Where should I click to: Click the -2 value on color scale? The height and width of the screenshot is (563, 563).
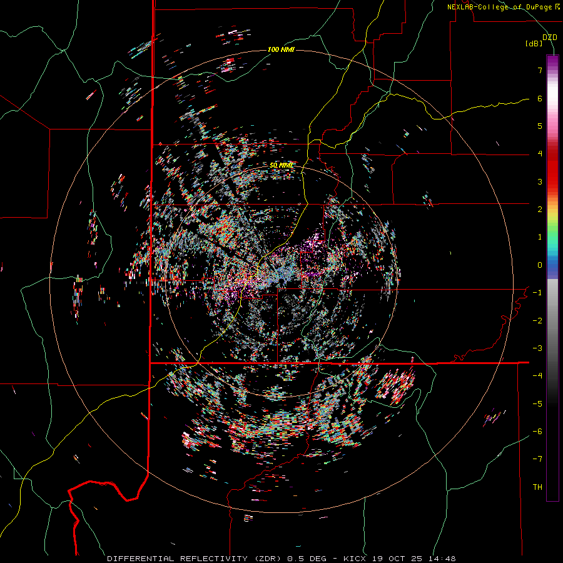coord(537,321)
